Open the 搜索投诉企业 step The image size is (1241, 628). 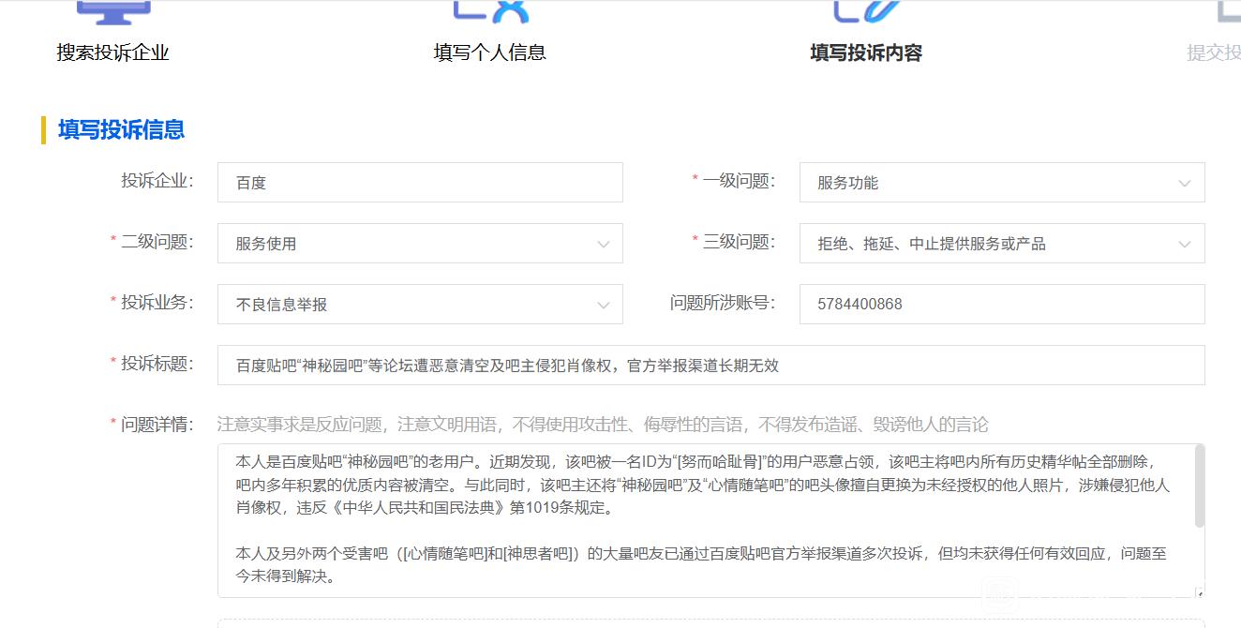point(112,53)
